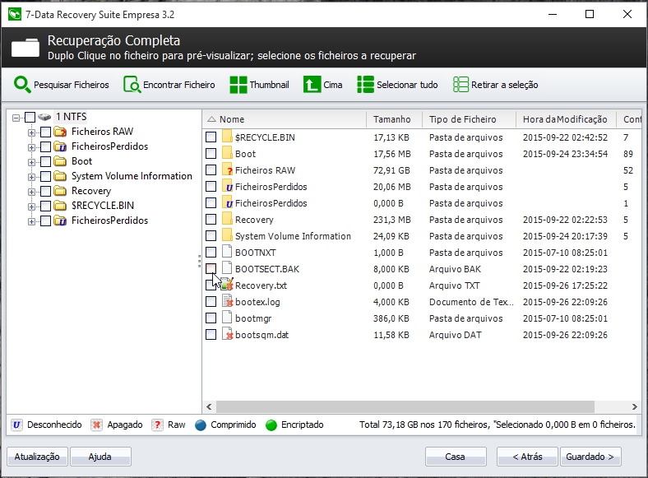Go up a level with Cima icon
This screenshot has width=648, height=478.
point(312,85)
